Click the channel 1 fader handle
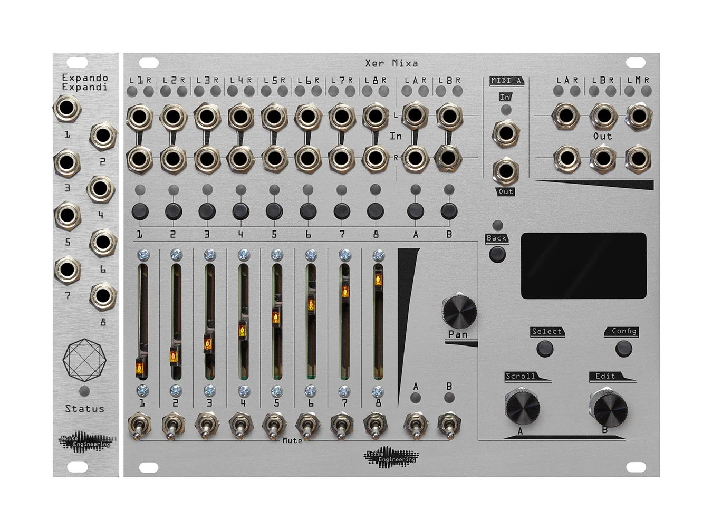The image size is (712, 529). click(141, 366)
